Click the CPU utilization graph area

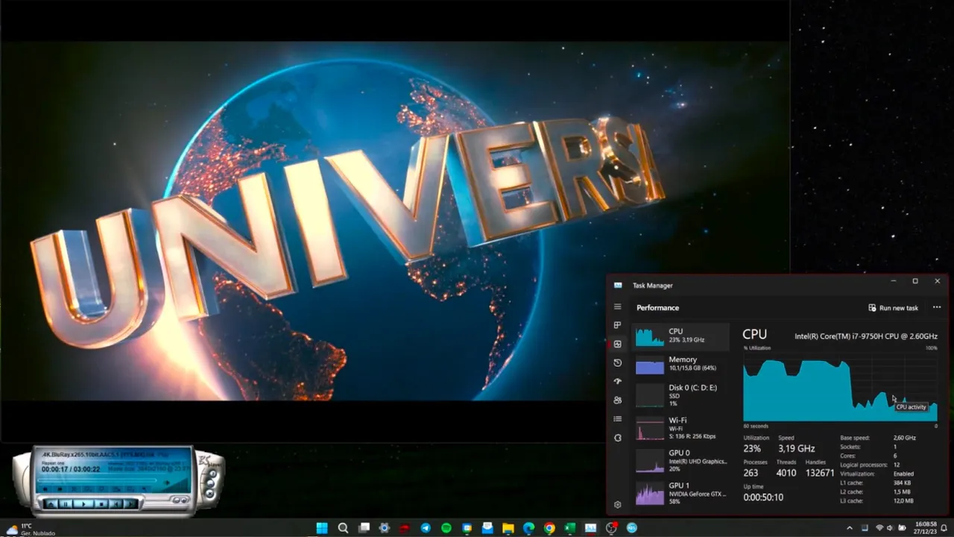tap(840, 387)
